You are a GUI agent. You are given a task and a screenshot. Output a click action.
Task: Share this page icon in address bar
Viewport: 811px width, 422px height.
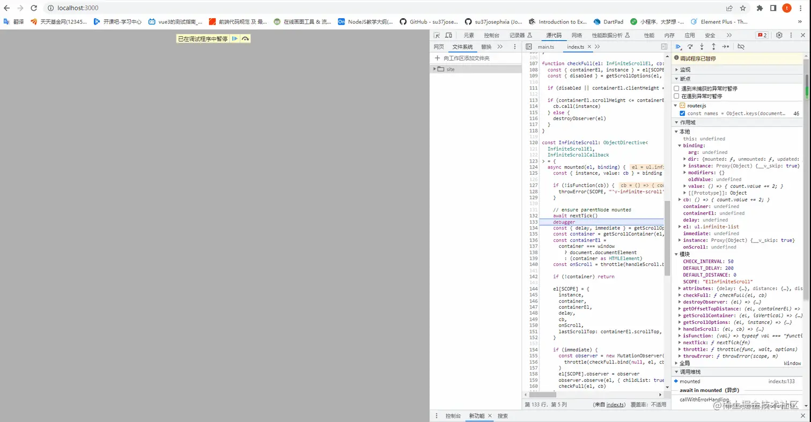pos(729,8)
